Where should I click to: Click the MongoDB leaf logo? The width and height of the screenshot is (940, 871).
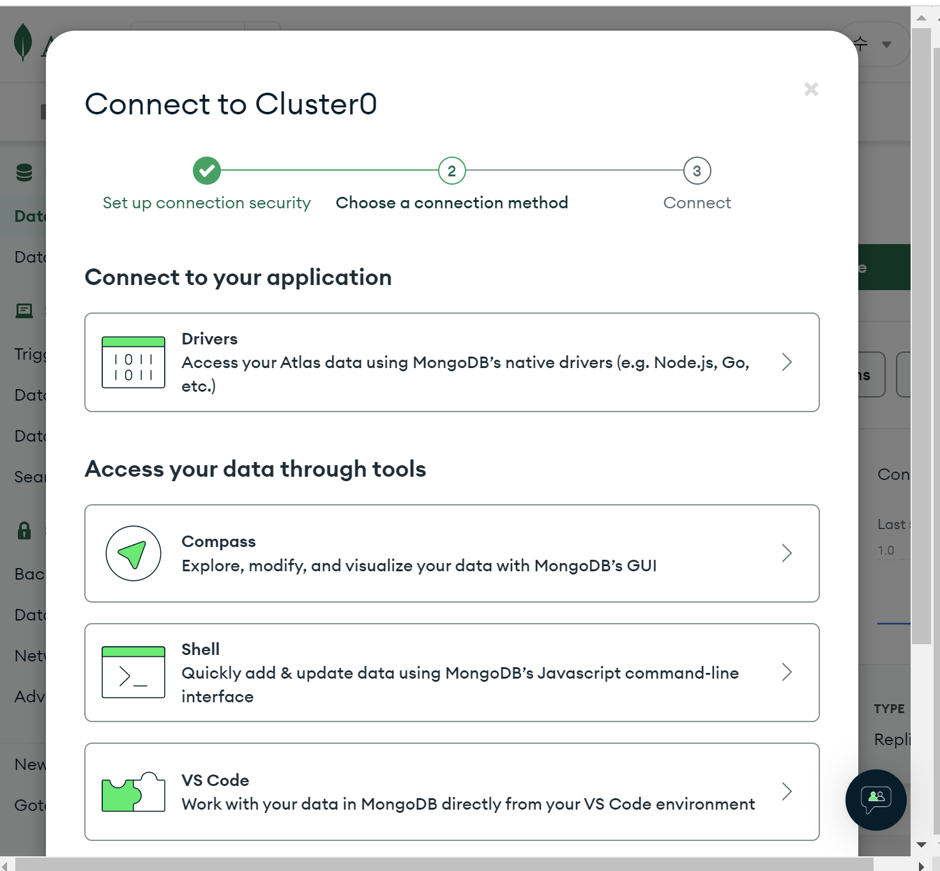[23, 42]
